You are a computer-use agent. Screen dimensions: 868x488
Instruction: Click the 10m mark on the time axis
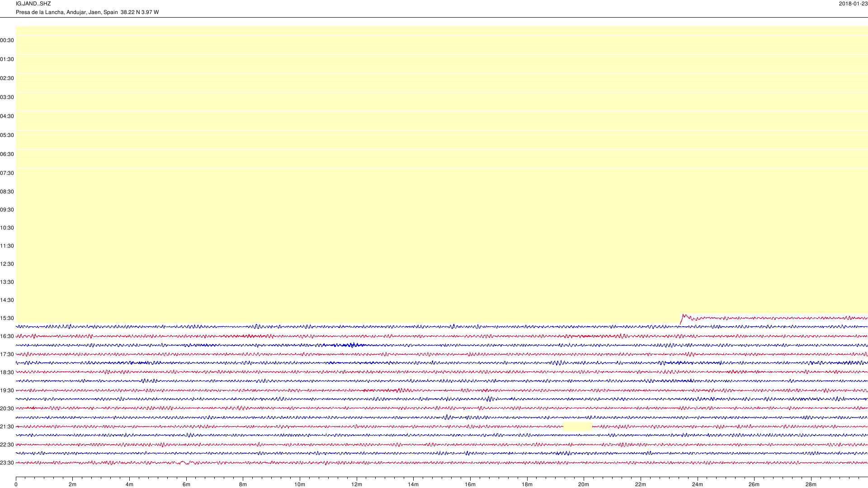pos(300,484)
